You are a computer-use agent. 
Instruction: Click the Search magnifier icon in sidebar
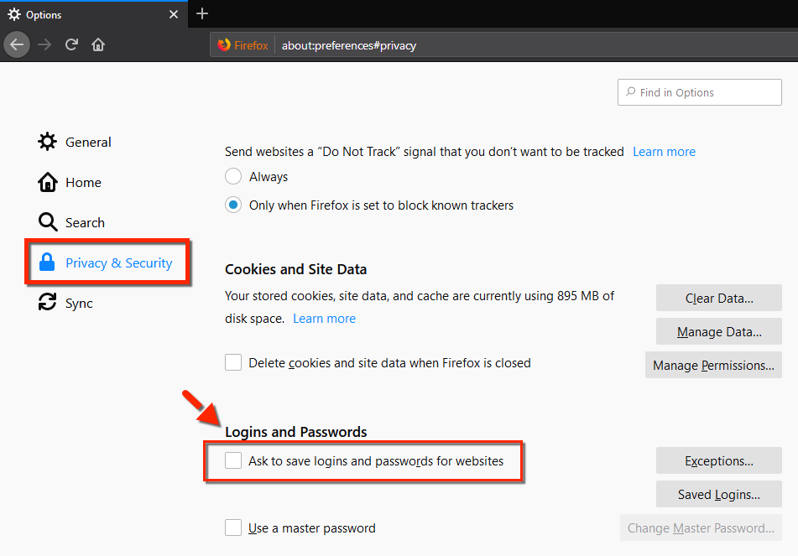point(48,222)
